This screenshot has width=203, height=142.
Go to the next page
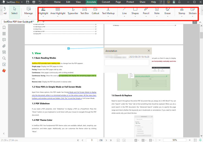[106, 140]
